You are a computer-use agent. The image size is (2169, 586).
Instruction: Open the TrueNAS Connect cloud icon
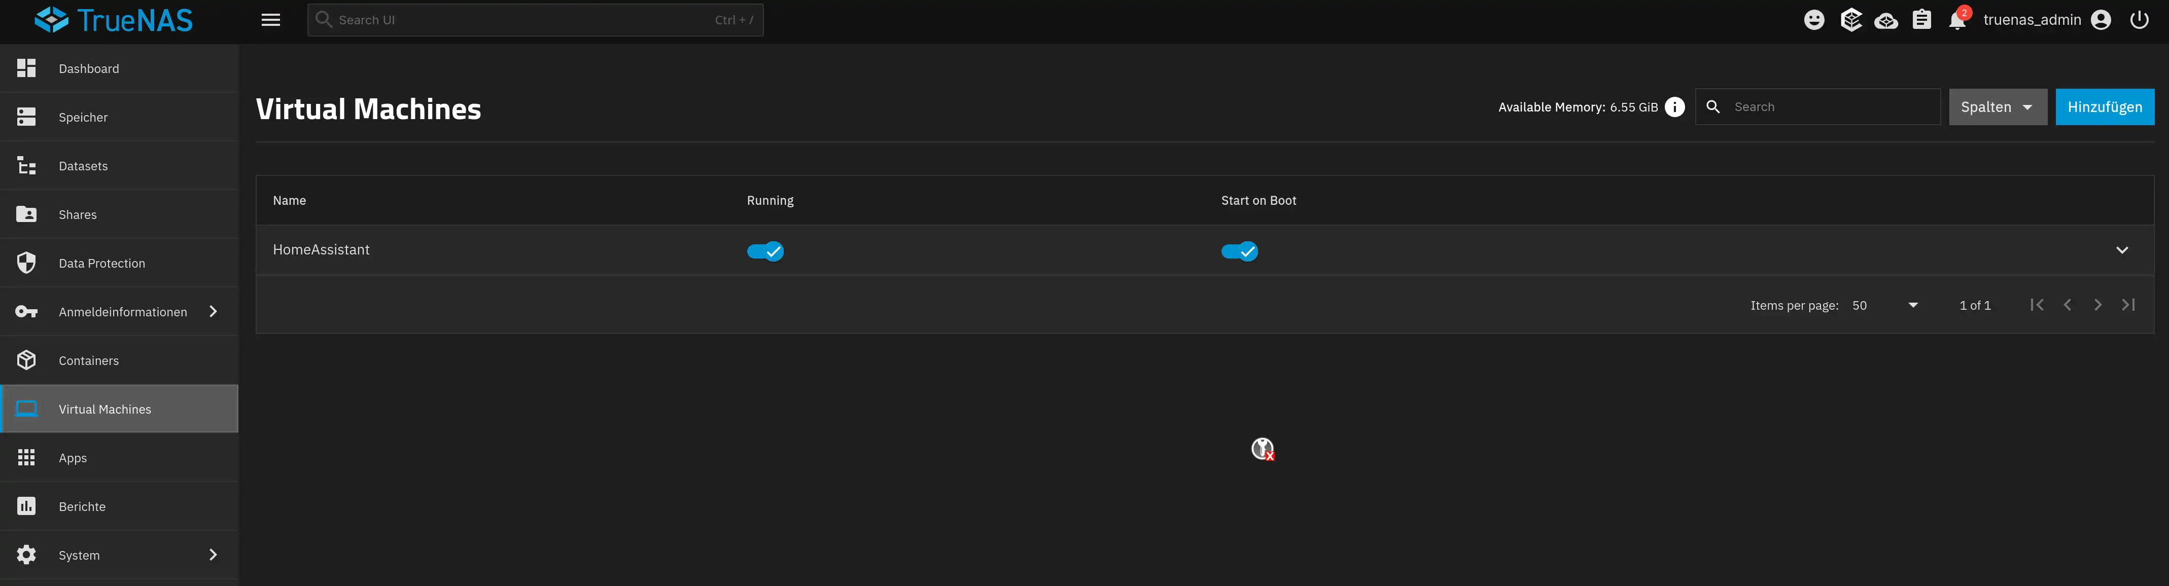(x=1886, y=20)
